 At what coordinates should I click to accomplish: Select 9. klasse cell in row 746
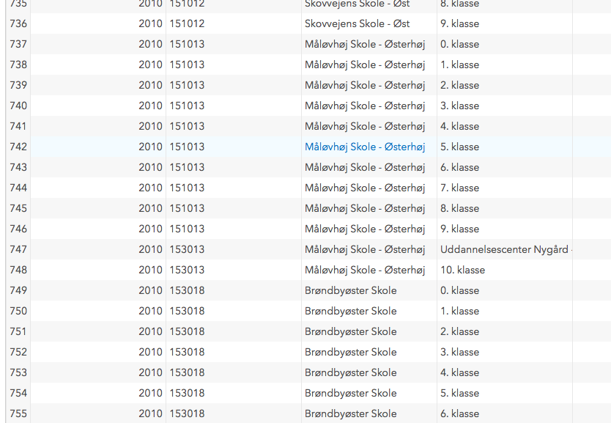[x=459, y=229]
